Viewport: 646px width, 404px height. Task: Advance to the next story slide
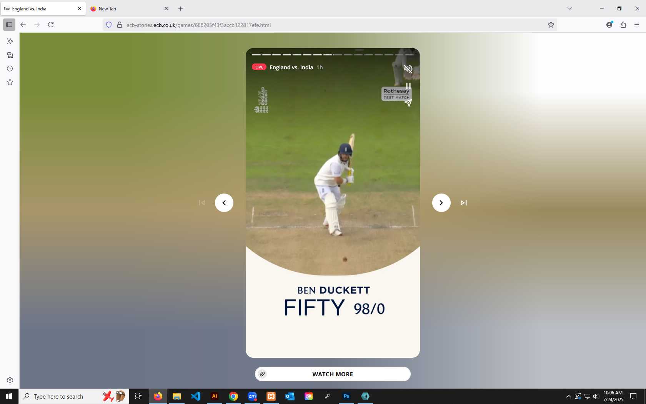pyautogui.click(x=441, y=203)
